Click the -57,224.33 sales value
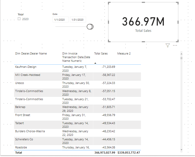Image resolution: width=195 pixels, height=157 pixels. [x=108, y=83]
